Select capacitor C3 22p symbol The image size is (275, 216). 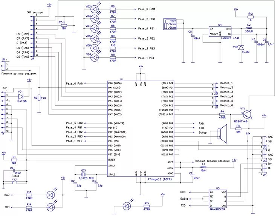pos(96,183)
